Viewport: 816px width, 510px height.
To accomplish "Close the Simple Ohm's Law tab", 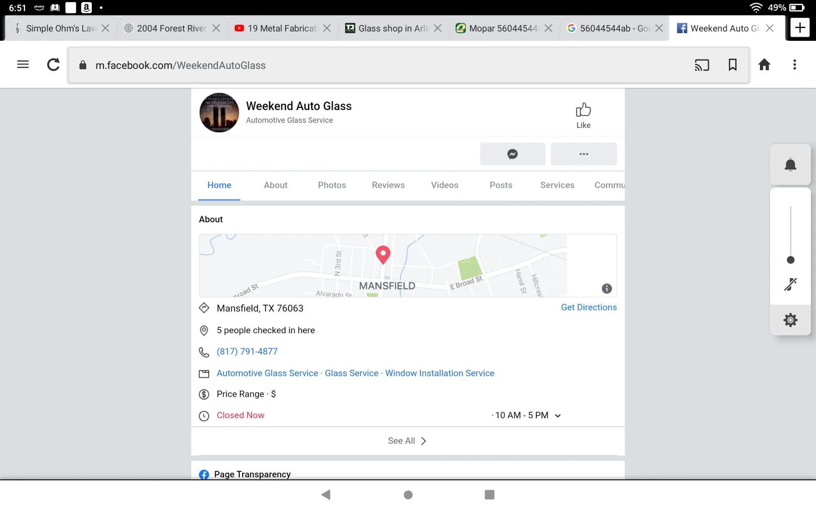I will tap(106, 29).
